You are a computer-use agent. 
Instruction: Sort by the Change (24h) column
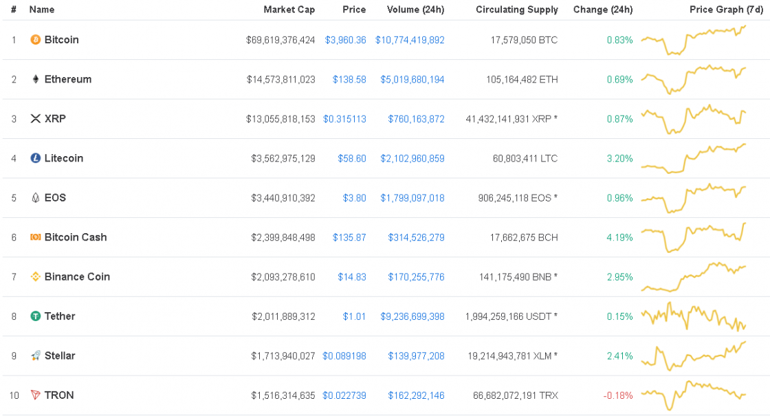pyautogui.click(x=603, y=10)
